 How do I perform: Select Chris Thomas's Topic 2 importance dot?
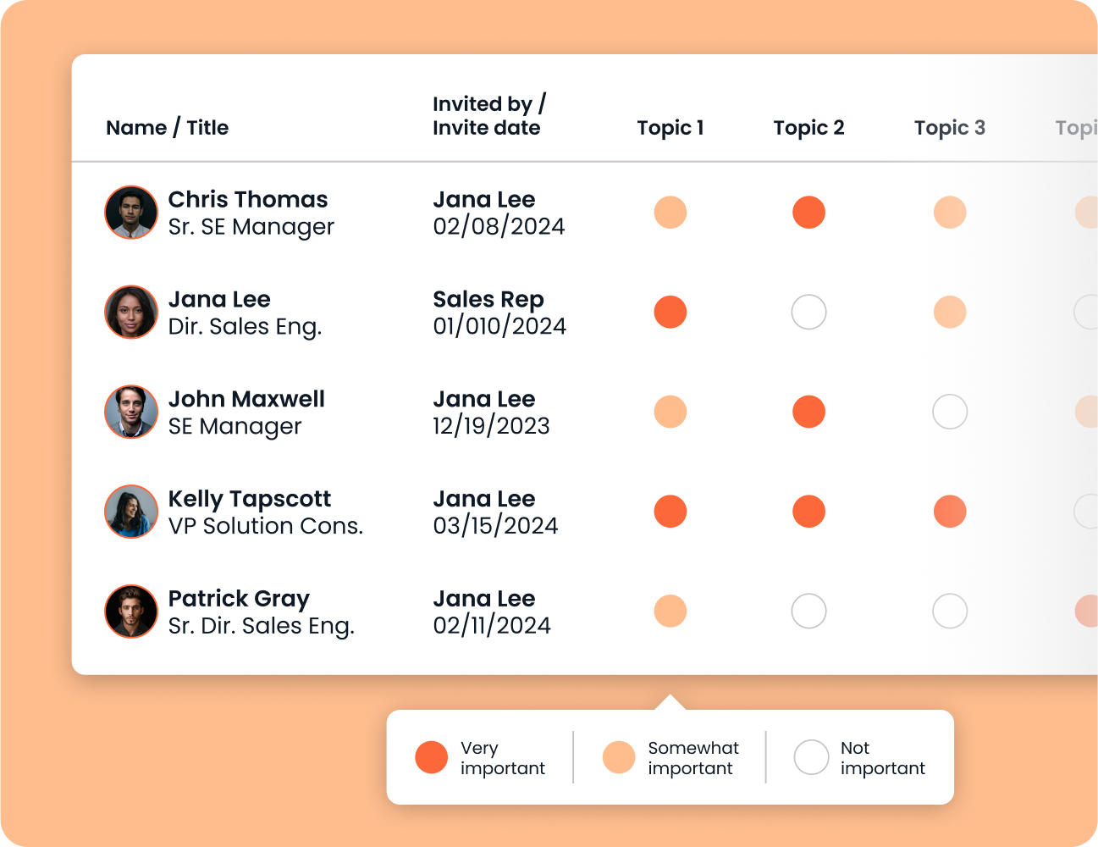point(808,213)
